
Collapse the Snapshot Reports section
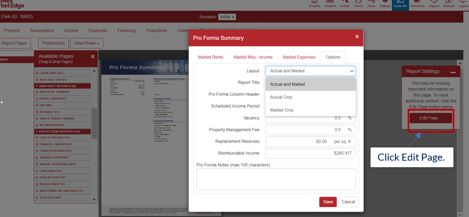tap(37, 86)
